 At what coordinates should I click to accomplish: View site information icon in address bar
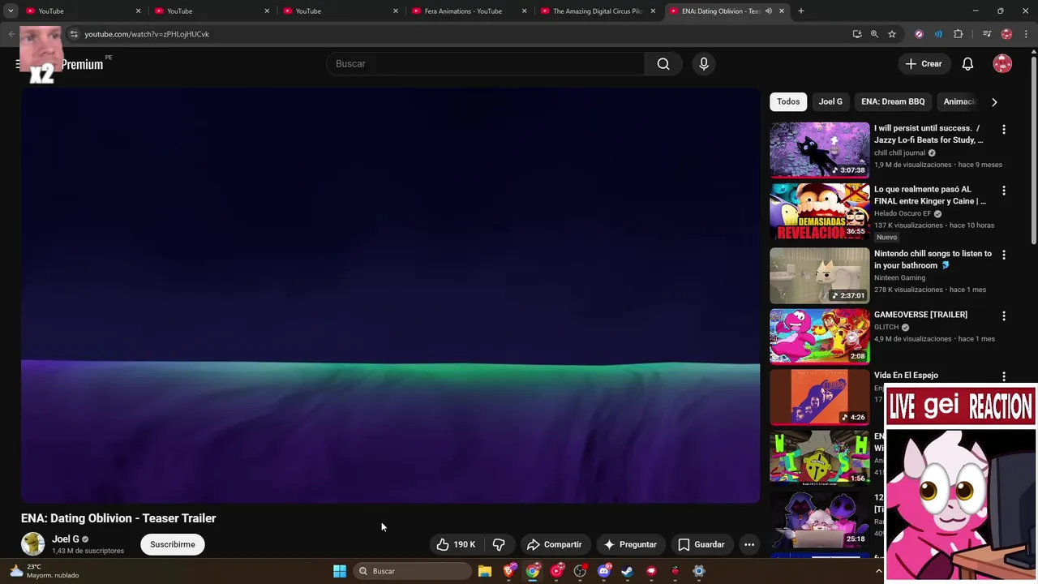74,34
